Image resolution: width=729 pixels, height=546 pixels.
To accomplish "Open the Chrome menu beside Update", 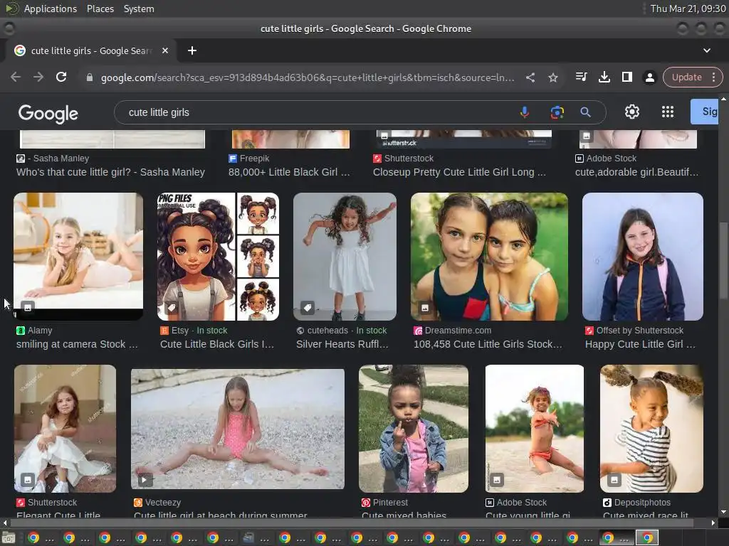I will pos(713,77).
